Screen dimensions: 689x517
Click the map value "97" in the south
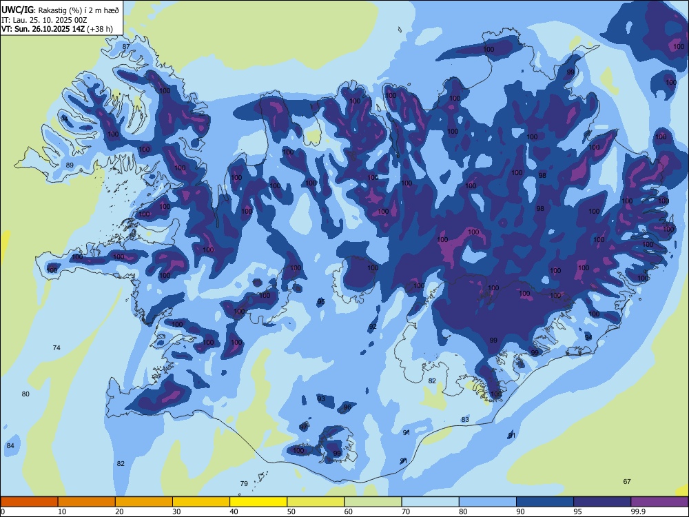303,427
